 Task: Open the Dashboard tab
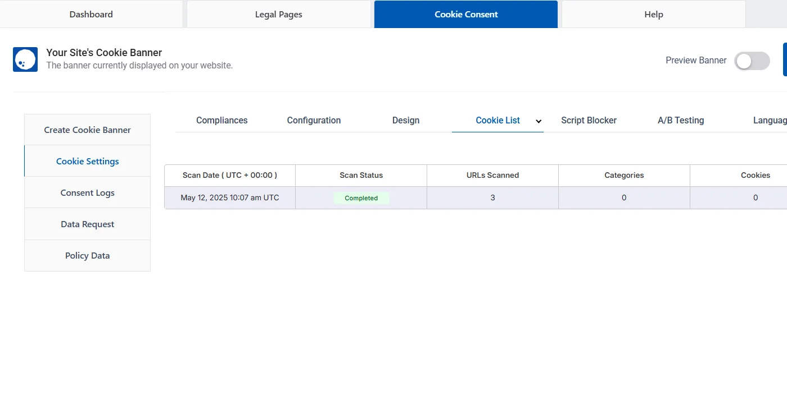[91, 15]
